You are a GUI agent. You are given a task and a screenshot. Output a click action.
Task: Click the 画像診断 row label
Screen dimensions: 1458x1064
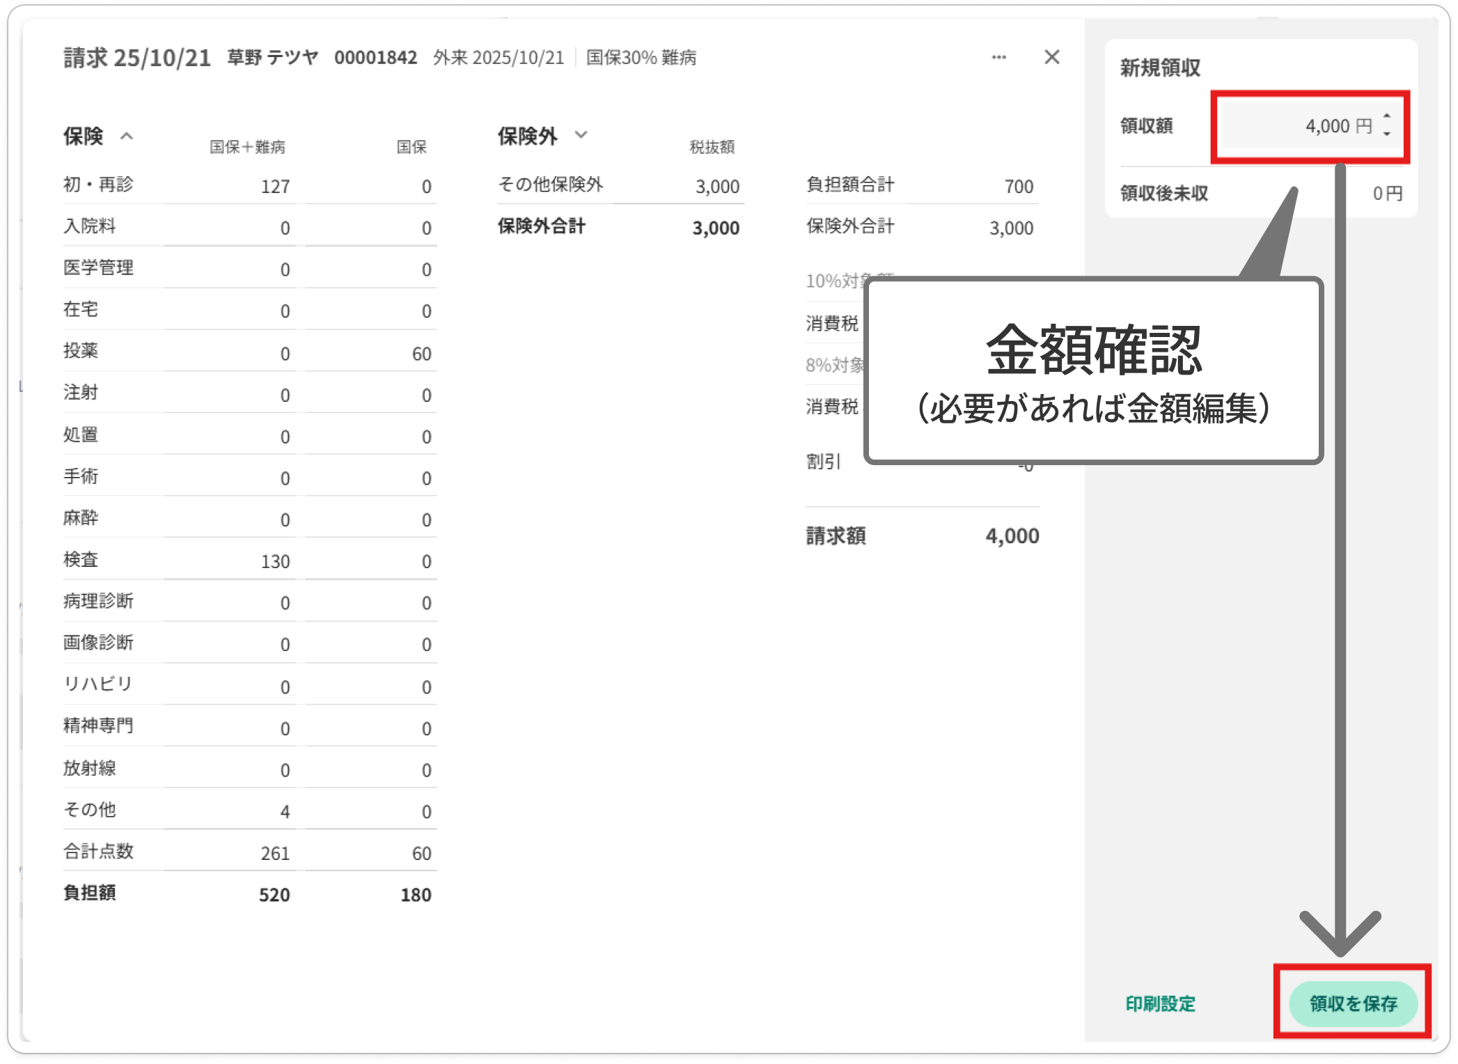(x=98, y=642)
